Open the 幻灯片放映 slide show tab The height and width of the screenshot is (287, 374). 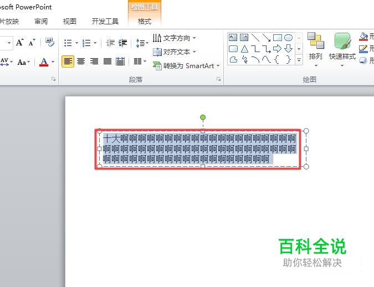[x=9, y=22]
